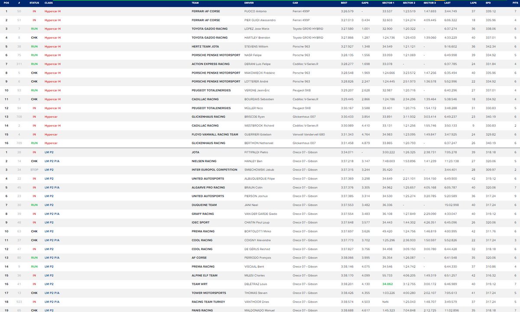Click team FLOYD VANWALL RACING TEAM

click(x=215, y=134)
